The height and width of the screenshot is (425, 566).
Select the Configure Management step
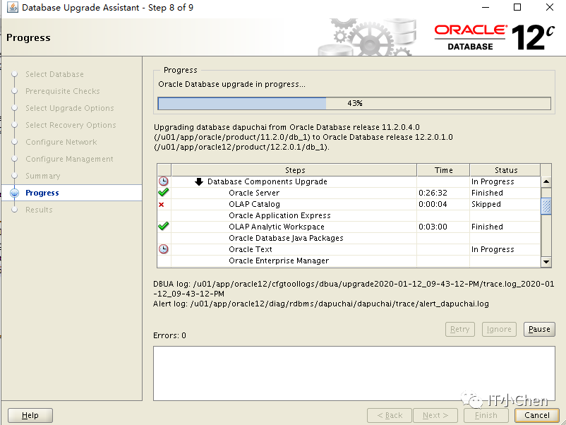69,159
